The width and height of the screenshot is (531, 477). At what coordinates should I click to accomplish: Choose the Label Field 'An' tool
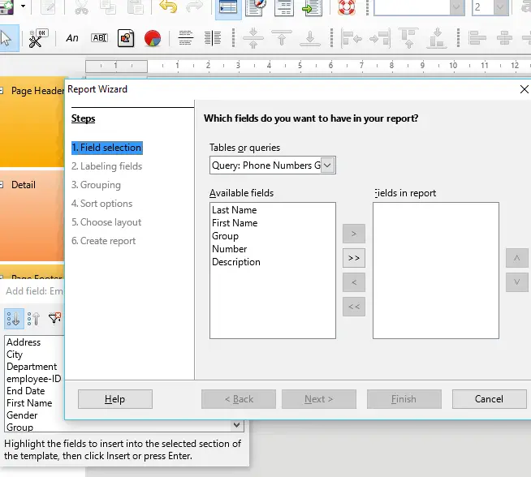click(72, 38)
